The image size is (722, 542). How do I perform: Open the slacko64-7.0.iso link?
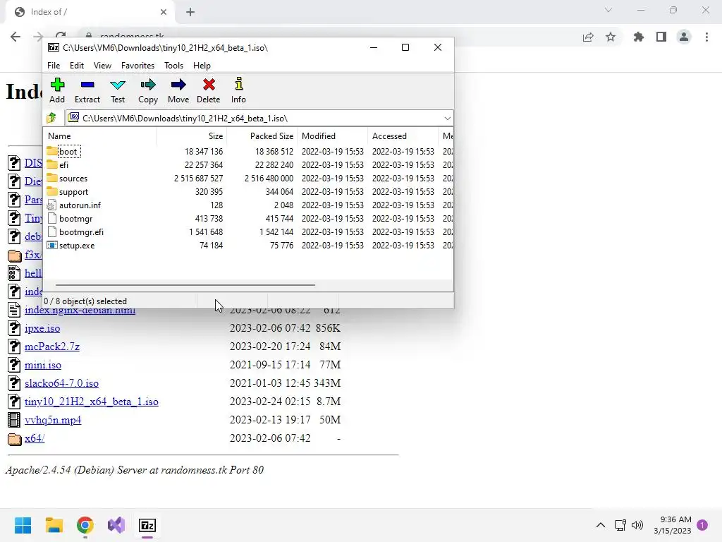point(62,383)
